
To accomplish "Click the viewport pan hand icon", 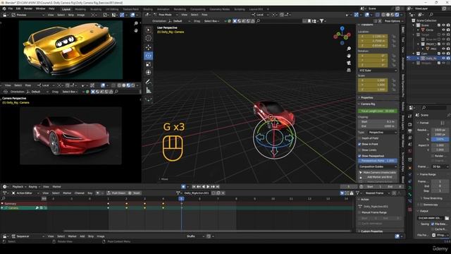I will coord(349,56).
